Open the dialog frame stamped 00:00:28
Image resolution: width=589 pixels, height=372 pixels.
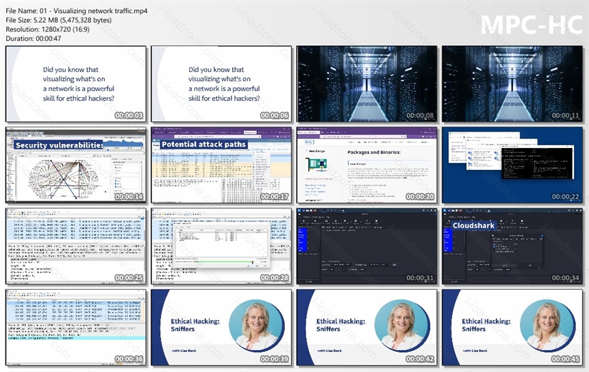click(x=221, y=247)
